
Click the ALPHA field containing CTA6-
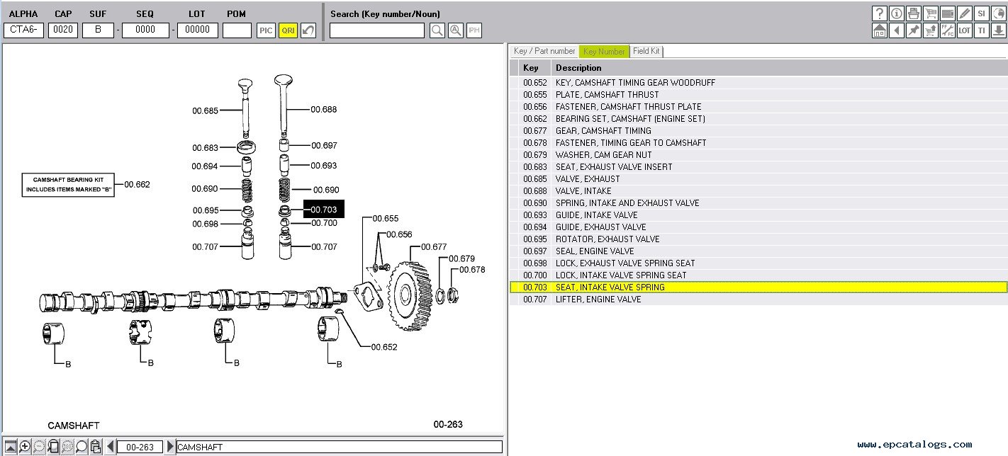coord(24,30)
